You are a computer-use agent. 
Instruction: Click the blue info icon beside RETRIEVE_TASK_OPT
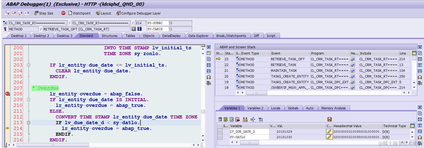[139, 29]
